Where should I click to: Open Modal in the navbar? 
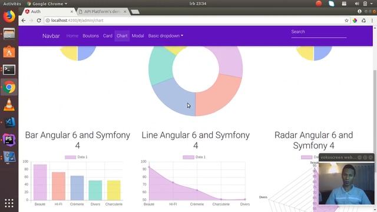(138, 36)
